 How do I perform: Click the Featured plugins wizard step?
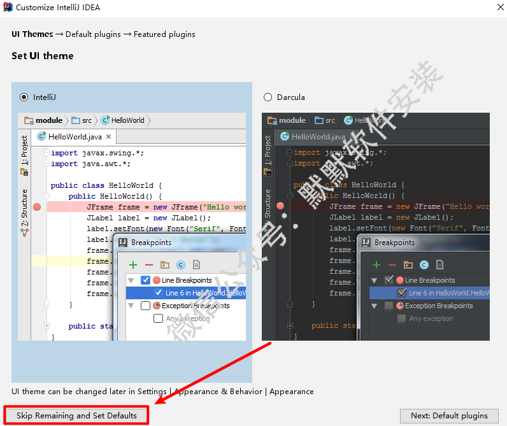click(x=164, y=34)
